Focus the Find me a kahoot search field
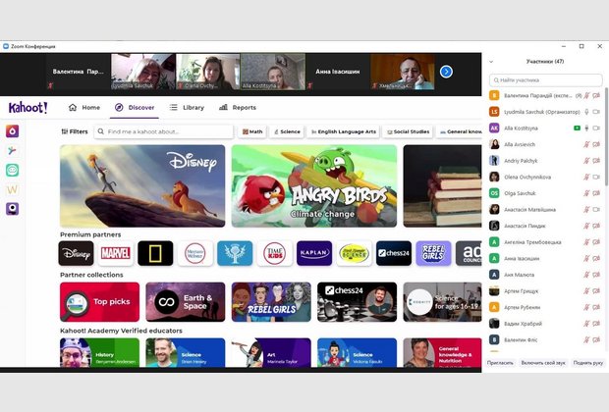 (164, 131)
